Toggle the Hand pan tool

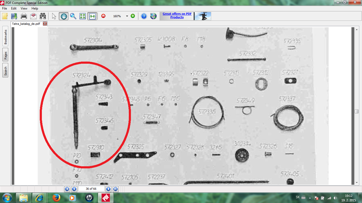(x=64, y=16)
